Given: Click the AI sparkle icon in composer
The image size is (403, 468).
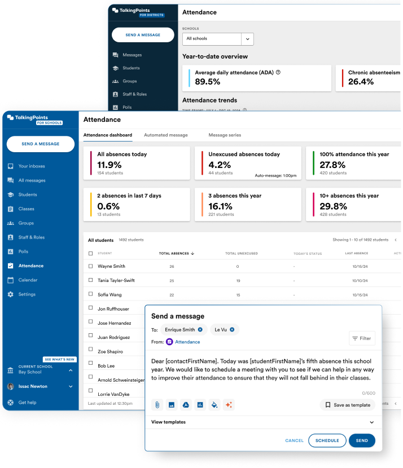Looking at the screenshot, I should (228, 405).
